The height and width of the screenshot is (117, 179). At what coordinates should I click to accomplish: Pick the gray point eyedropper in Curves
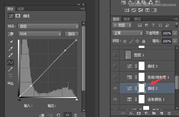click(11, 49)
